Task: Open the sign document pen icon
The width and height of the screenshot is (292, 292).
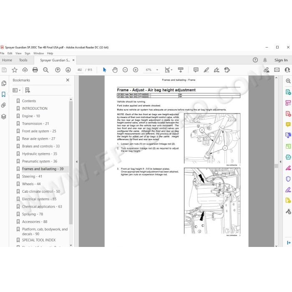Action: coord(216,70)
